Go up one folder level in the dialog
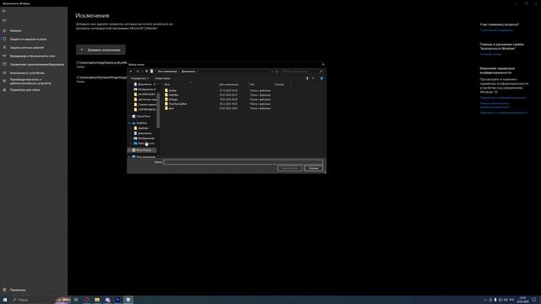The image size is (541, 304). pos(146,71)
